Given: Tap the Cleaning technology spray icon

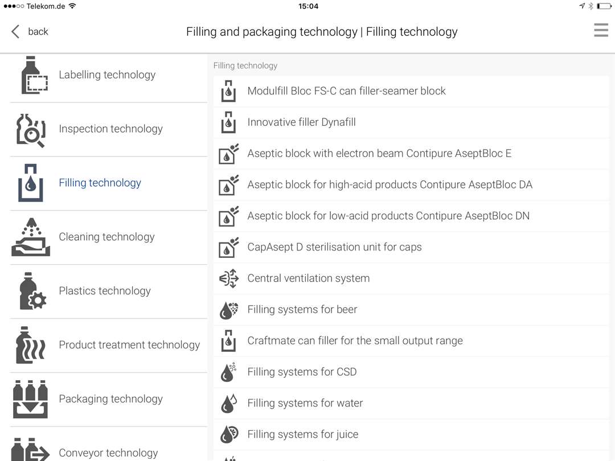Looking at the screenshot, I should 30,237.
